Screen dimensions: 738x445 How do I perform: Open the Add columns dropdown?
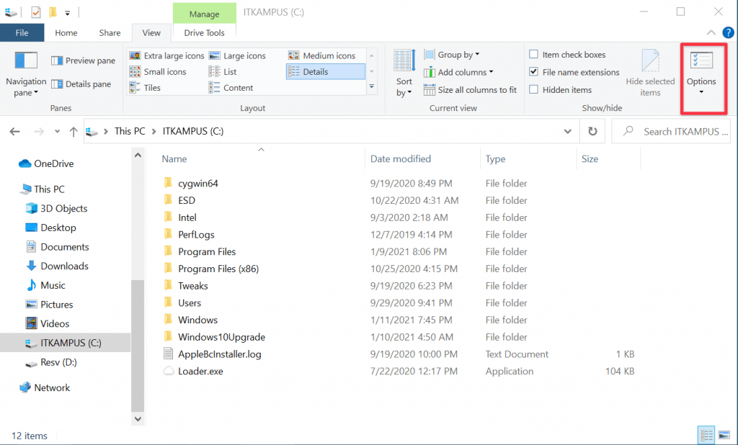coord(458,72)
